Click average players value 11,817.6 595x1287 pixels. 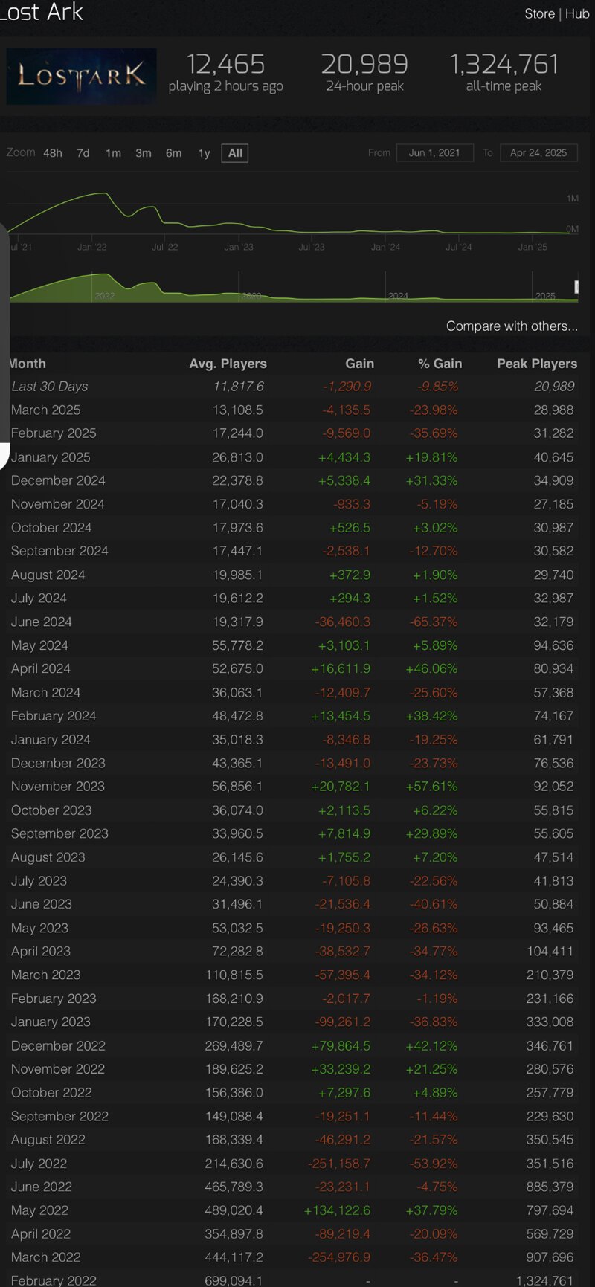238,387
